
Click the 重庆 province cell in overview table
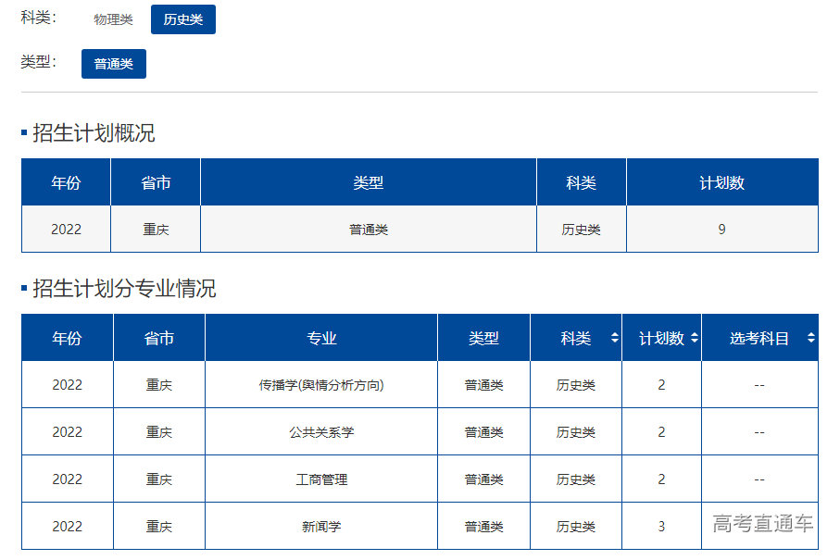point(155,229)
